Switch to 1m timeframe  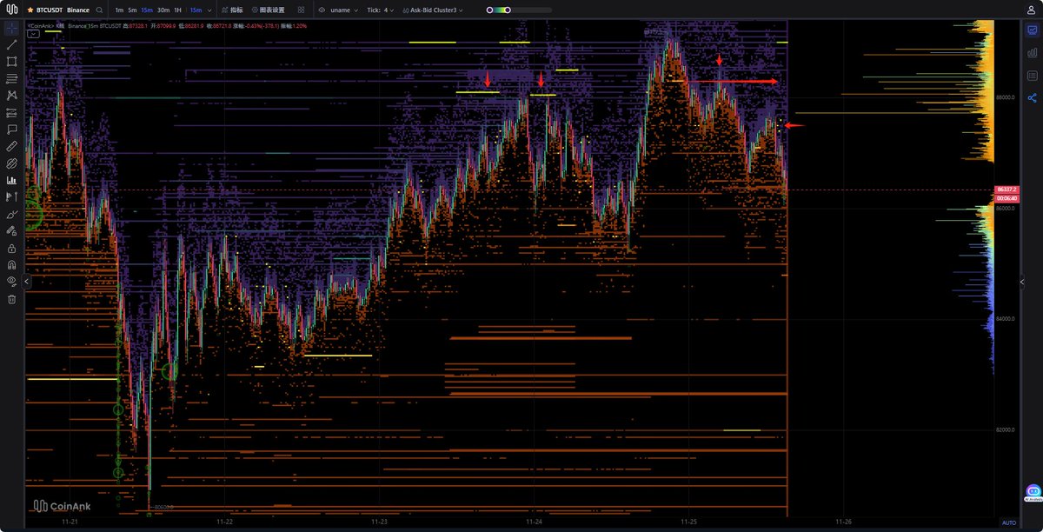[119, 10]
